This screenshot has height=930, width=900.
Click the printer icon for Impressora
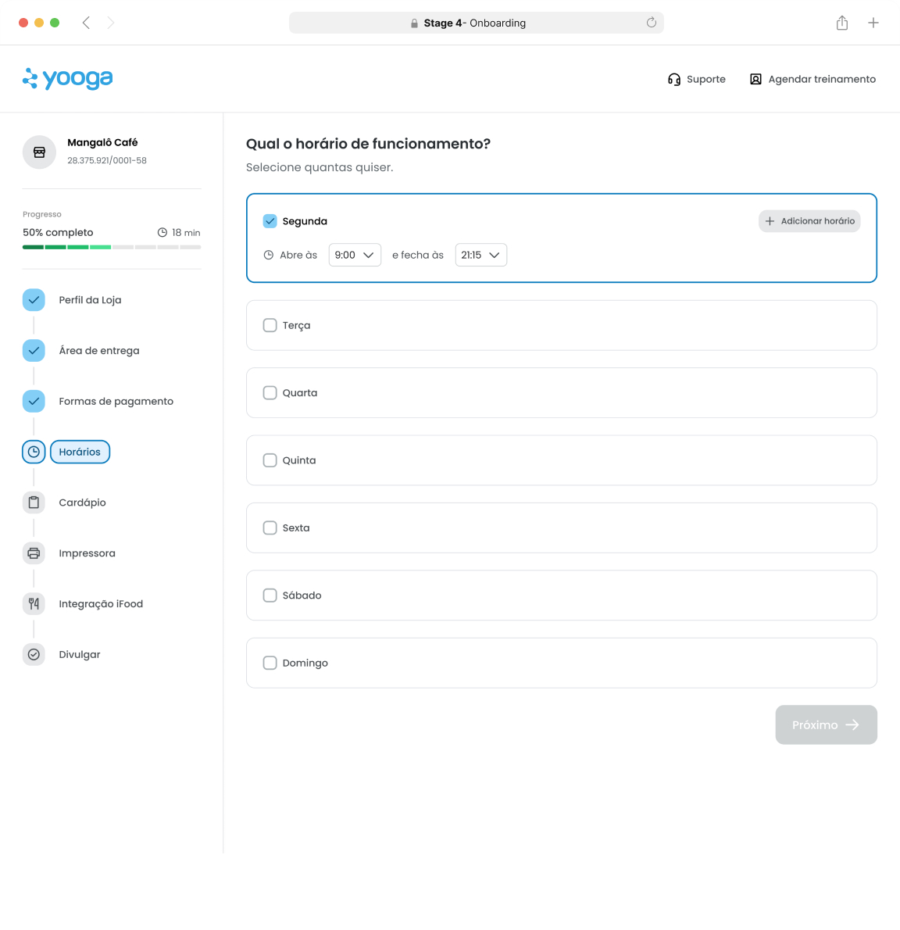34,553
